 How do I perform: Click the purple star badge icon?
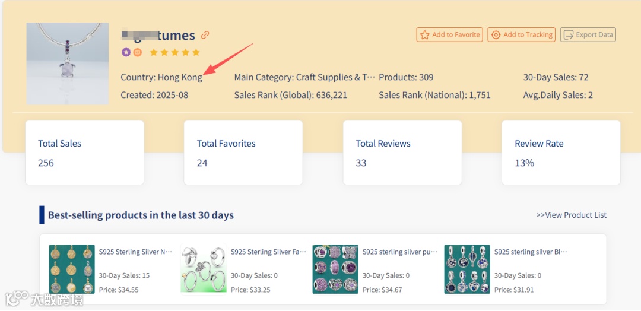pyautogui.click(x=126, y=52)
